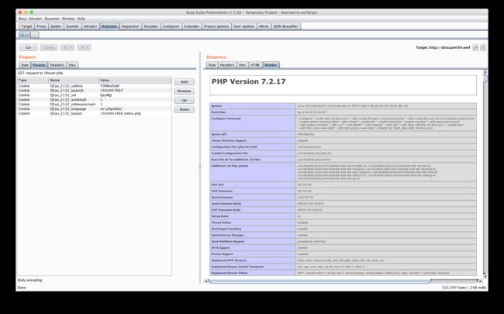Switch to the Target tool tab
This screenshot has width=504, height=314.
pyautogui.click(x=26, y=26)
